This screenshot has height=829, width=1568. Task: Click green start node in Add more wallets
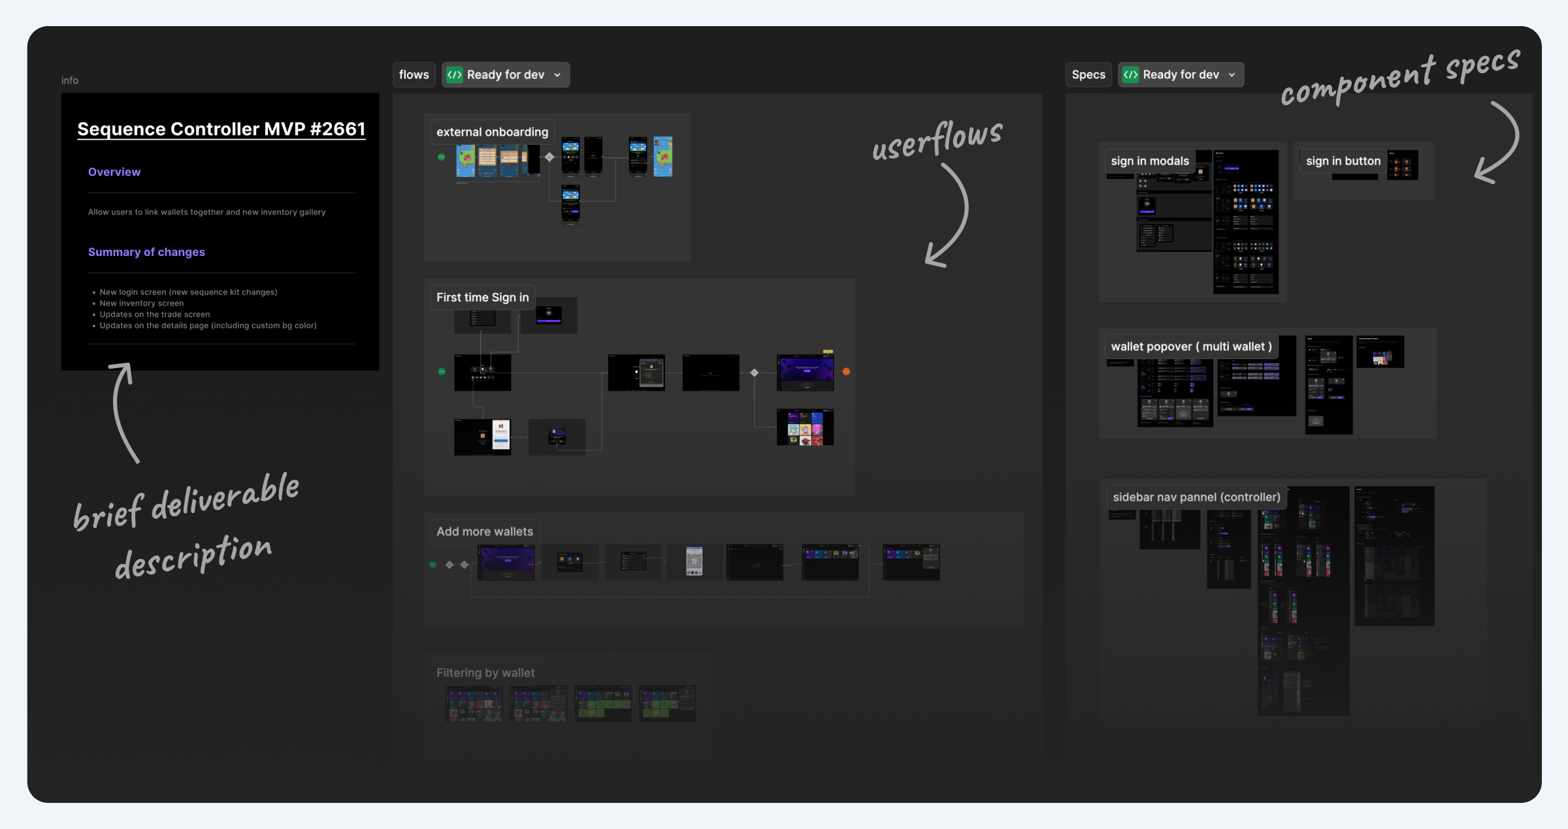[433, 565]
